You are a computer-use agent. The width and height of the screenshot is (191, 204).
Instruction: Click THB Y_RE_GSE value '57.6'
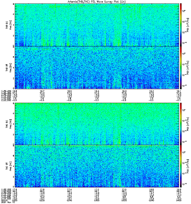point(179,93)
